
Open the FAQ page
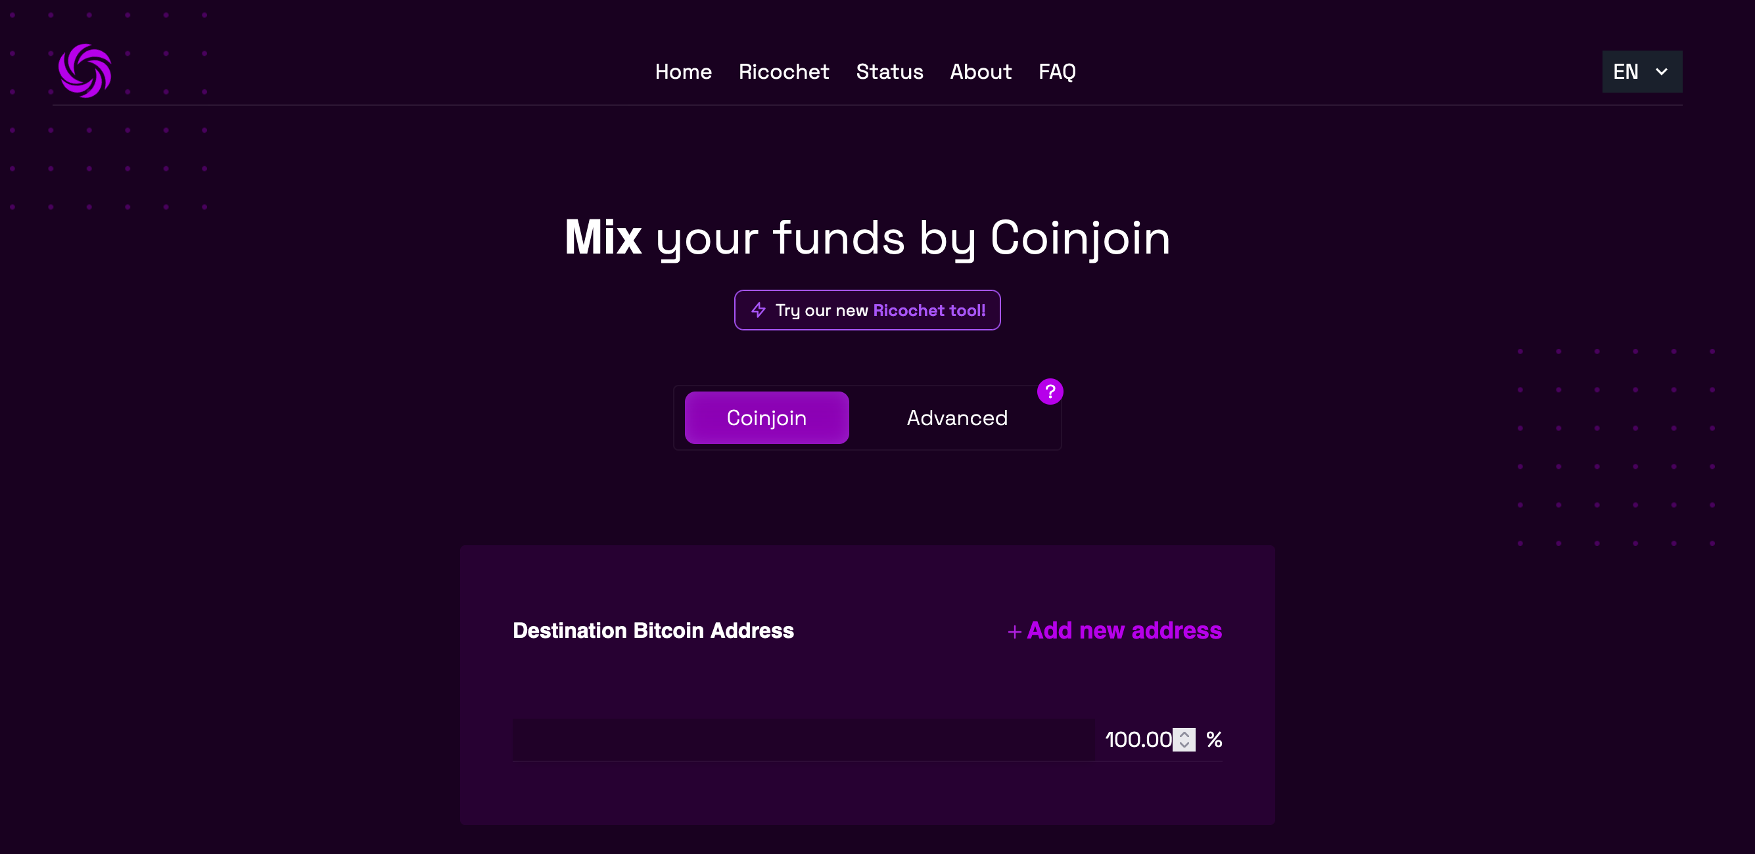click(x=1057, y=72)
